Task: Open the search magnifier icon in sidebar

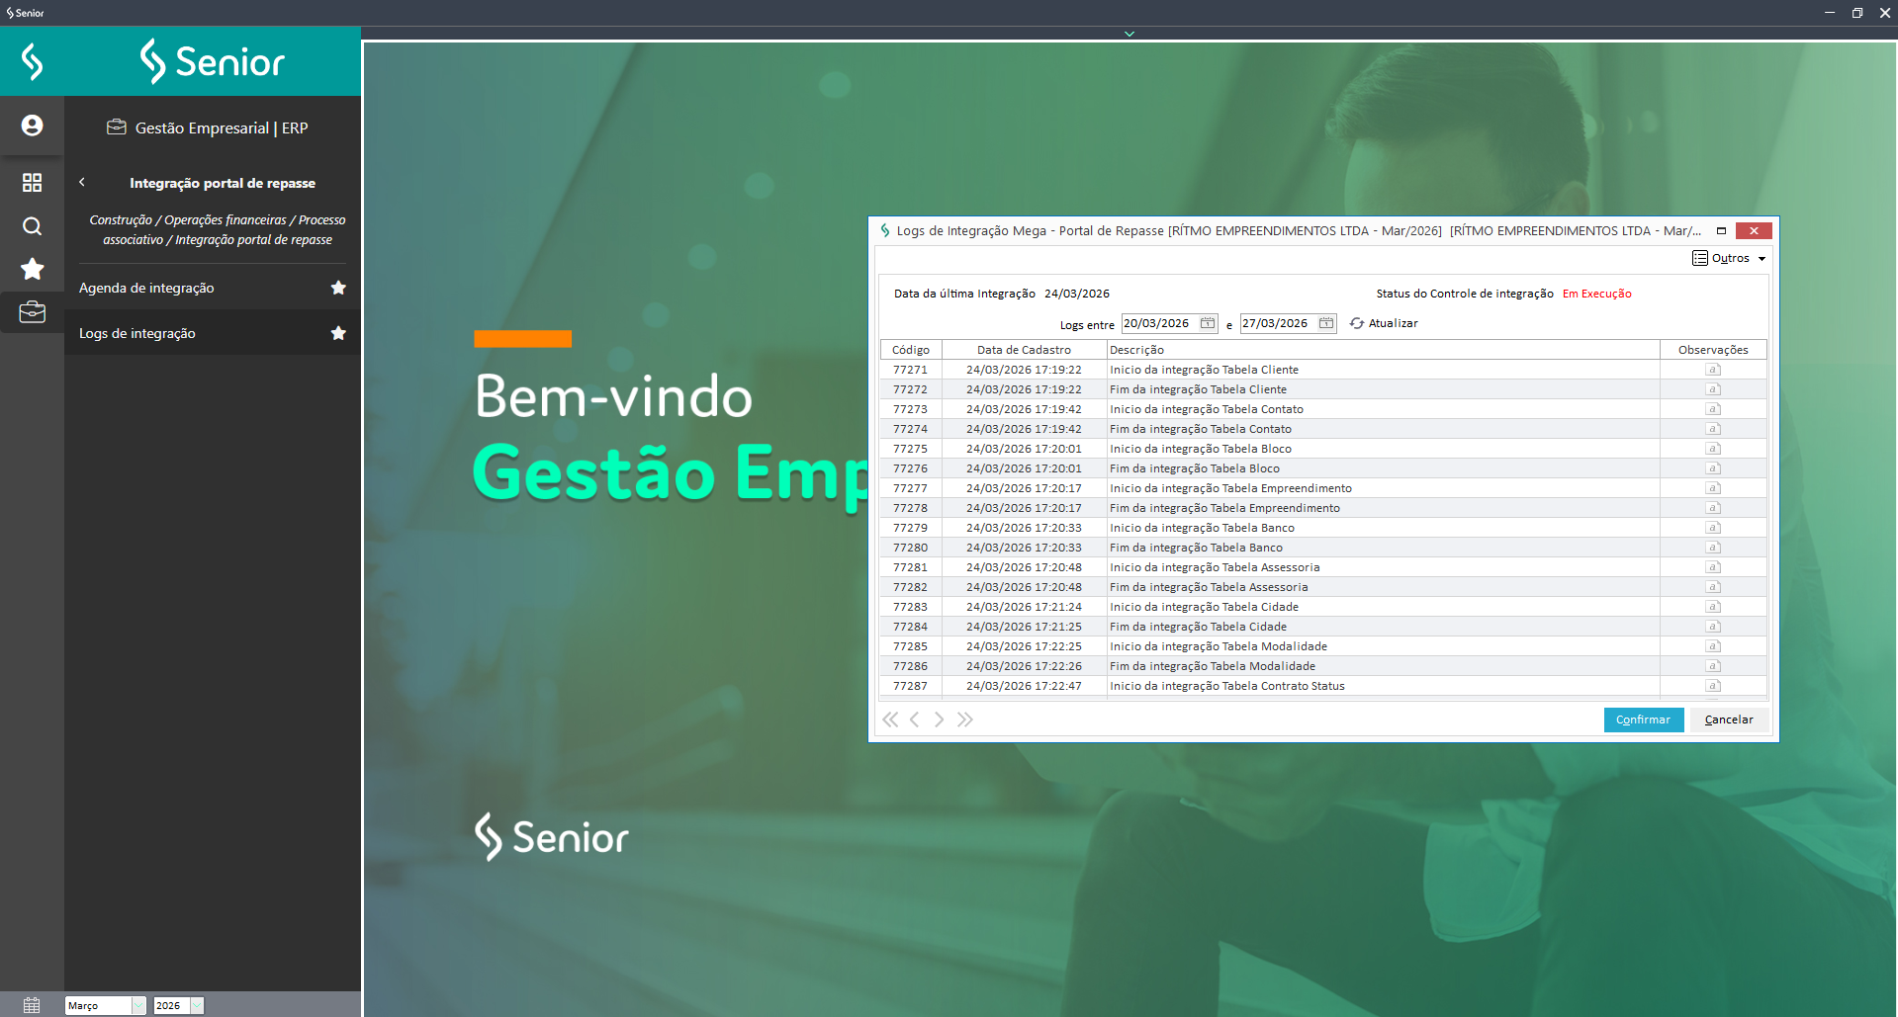Action: click(32, 226)
